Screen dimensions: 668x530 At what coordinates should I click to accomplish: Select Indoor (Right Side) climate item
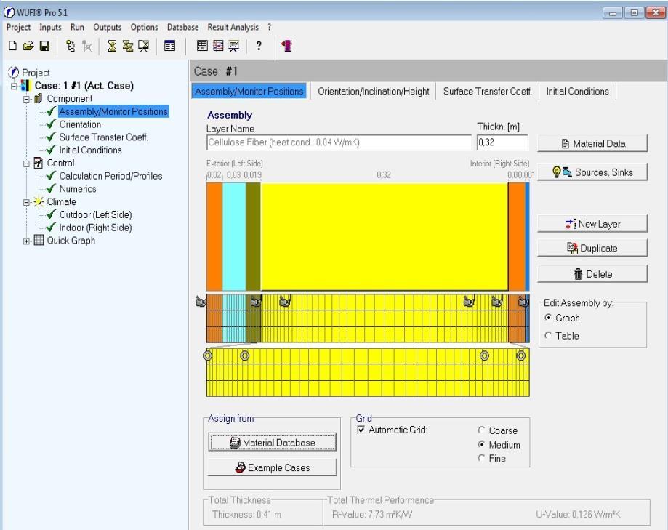95,228
